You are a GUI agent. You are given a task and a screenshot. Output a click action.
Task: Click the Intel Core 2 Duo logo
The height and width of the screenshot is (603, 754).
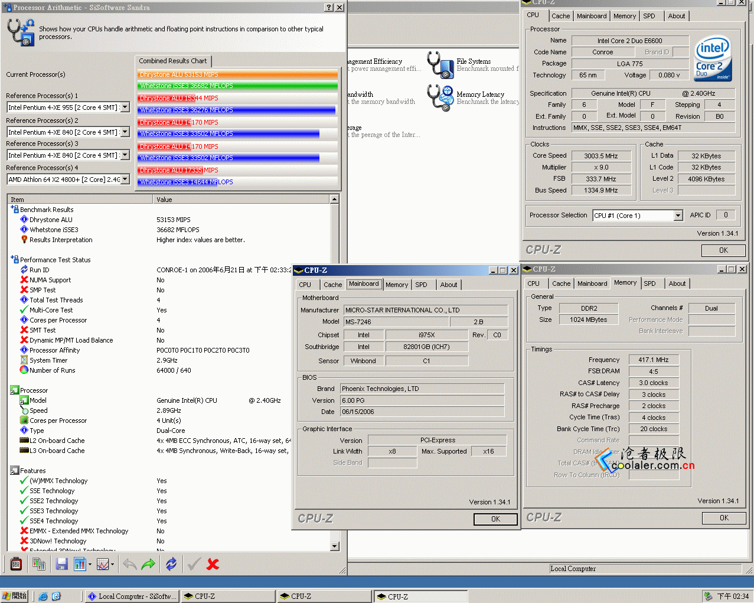(x=713, y=58)
